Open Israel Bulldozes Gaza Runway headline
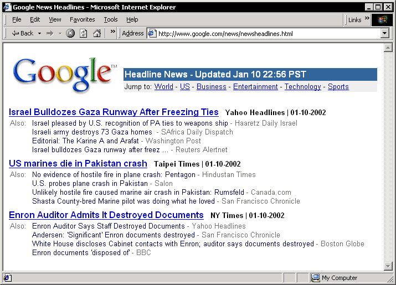This screenshot has width=396, height=285. [114, 112]
